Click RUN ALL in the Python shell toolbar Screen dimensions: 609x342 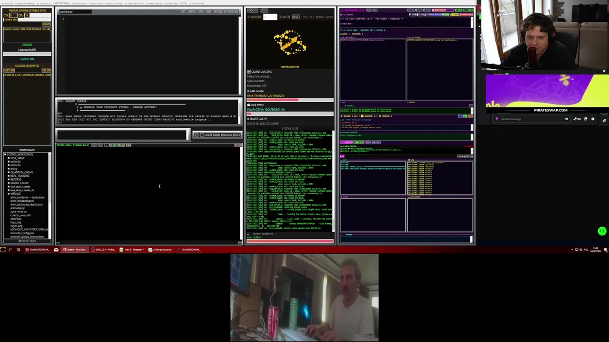click(121, 145)
